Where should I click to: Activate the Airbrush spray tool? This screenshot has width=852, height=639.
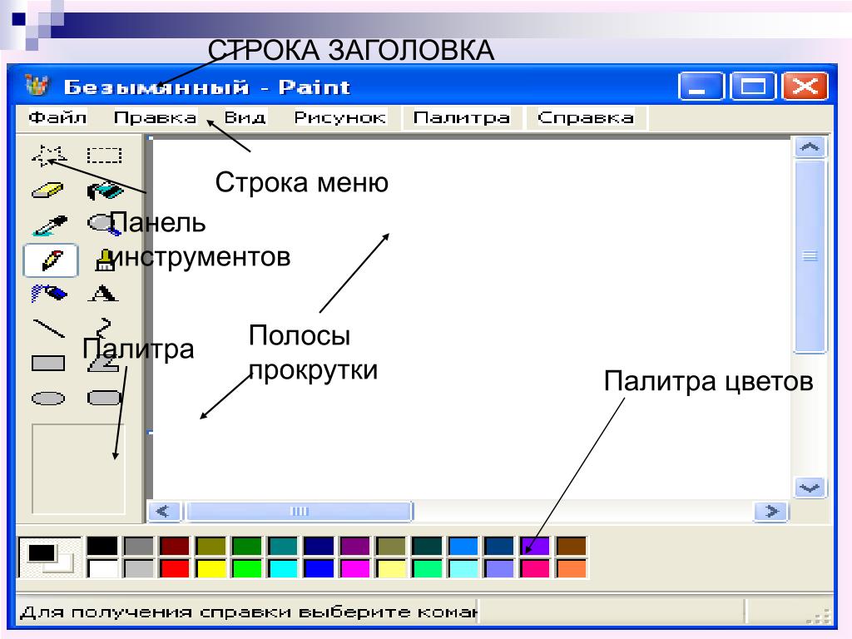(x=49, y=294)
